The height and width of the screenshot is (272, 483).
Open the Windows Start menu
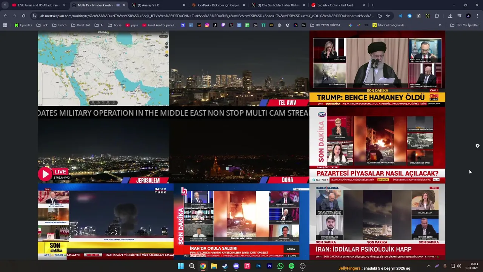[x=181, y=266]
